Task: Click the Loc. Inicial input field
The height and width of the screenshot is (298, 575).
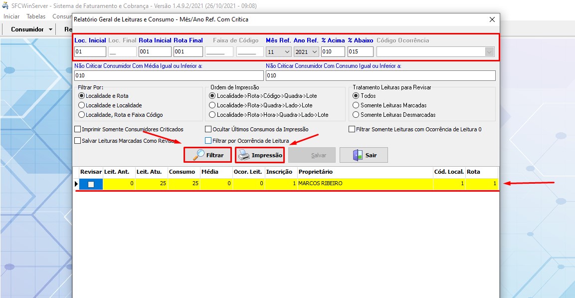Action: tap(90, 52)
